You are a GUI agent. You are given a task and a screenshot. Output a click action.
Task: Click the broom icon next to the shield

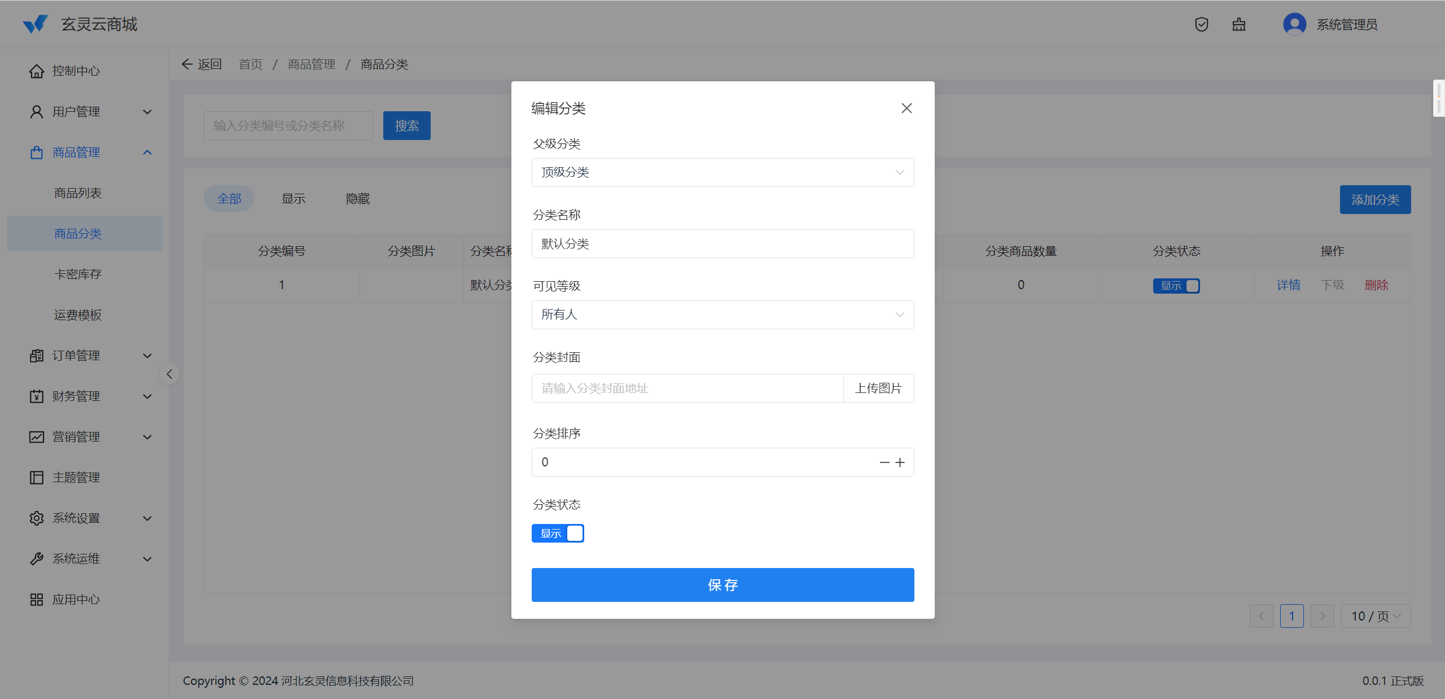1238,24
